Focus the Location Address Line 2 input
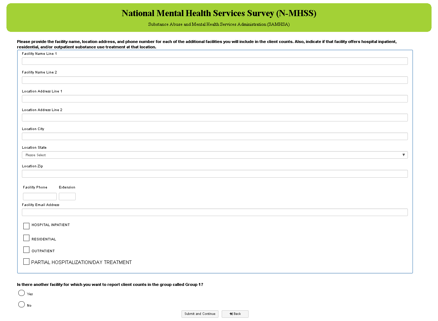438x321 pixels. click(215, 118)
